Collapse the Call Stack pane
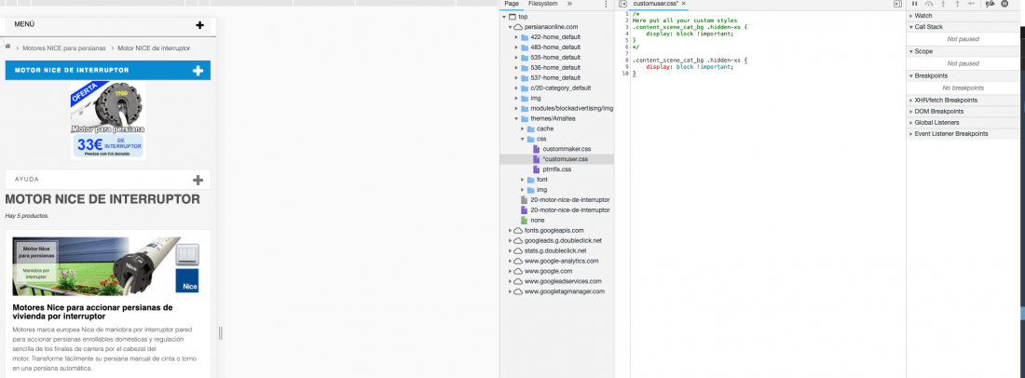The image size is (1025, 378). pos(911,27)
